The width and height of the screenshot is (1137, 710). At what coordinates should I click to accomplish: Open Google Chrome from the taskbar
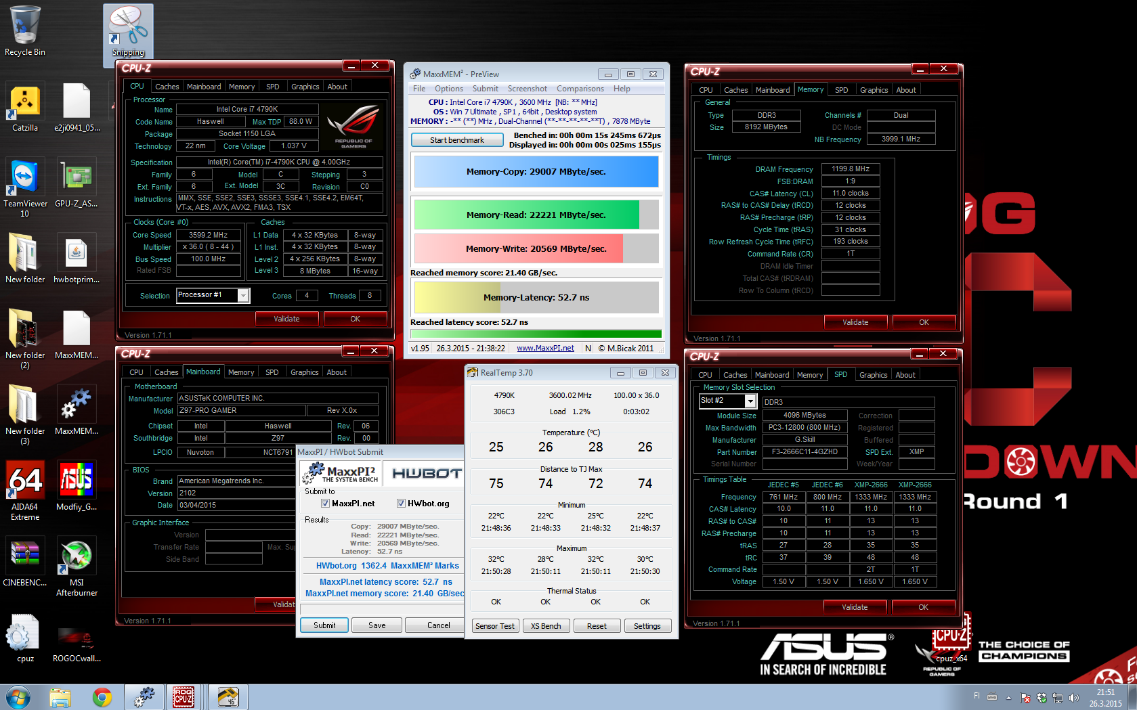102,697
